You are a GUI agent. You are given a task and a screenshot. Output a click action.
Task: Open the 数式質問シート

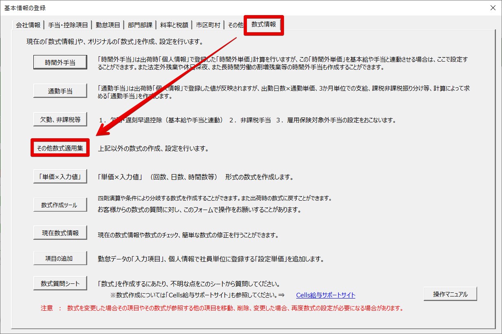[x=60, y=283]
